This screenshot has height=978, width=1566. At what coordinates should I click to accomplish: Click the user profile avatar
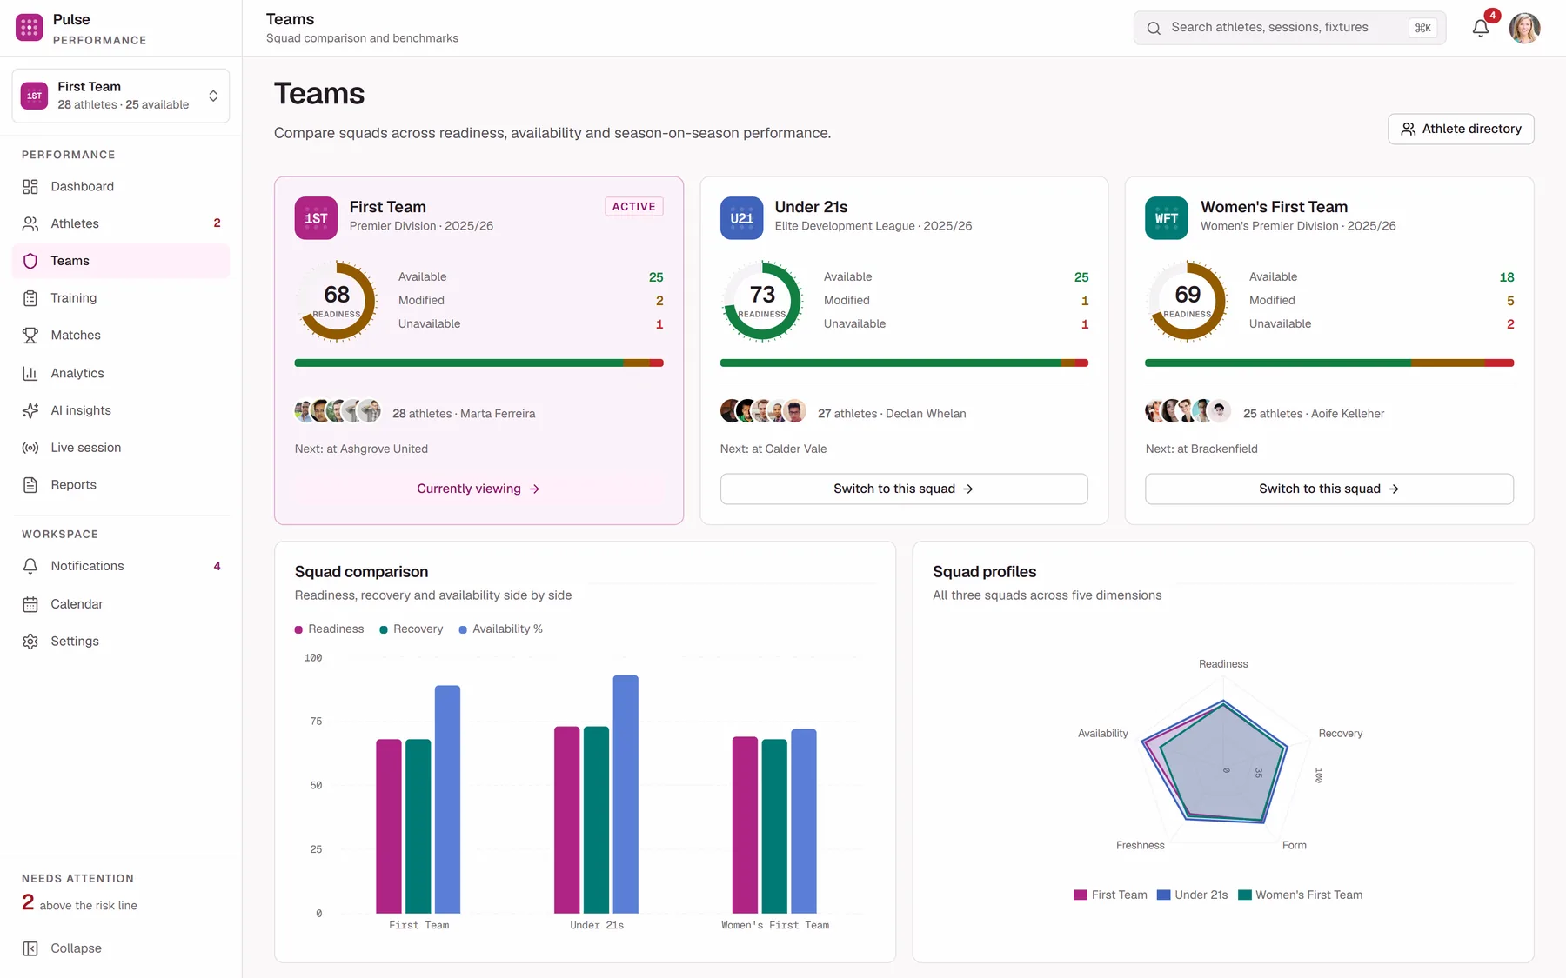pyautogui.click(x=1524, y=28)
